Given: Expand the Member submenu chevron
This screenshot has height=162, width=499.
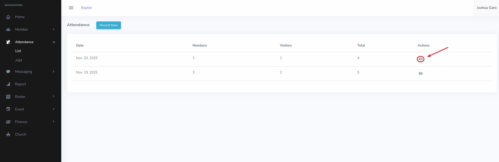Looking at the screenshot, I should [54, 29].
